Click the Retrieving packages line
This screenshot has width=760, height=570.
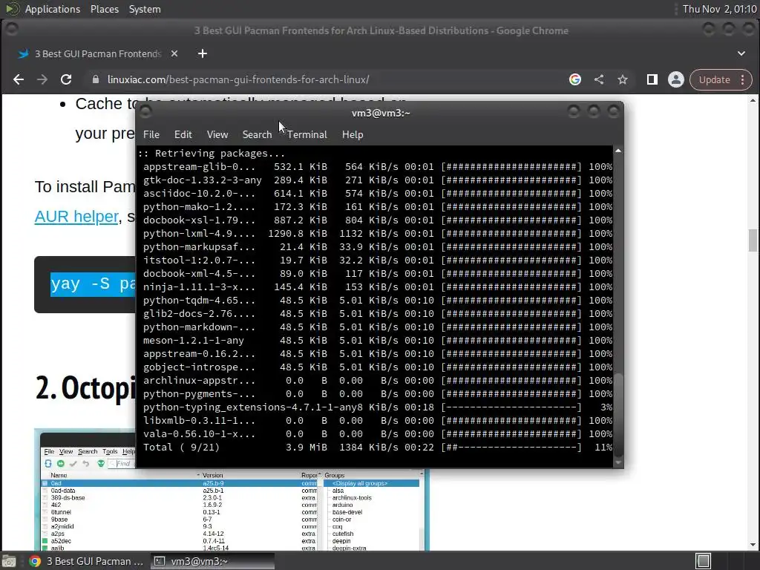(x=212, y=153)
